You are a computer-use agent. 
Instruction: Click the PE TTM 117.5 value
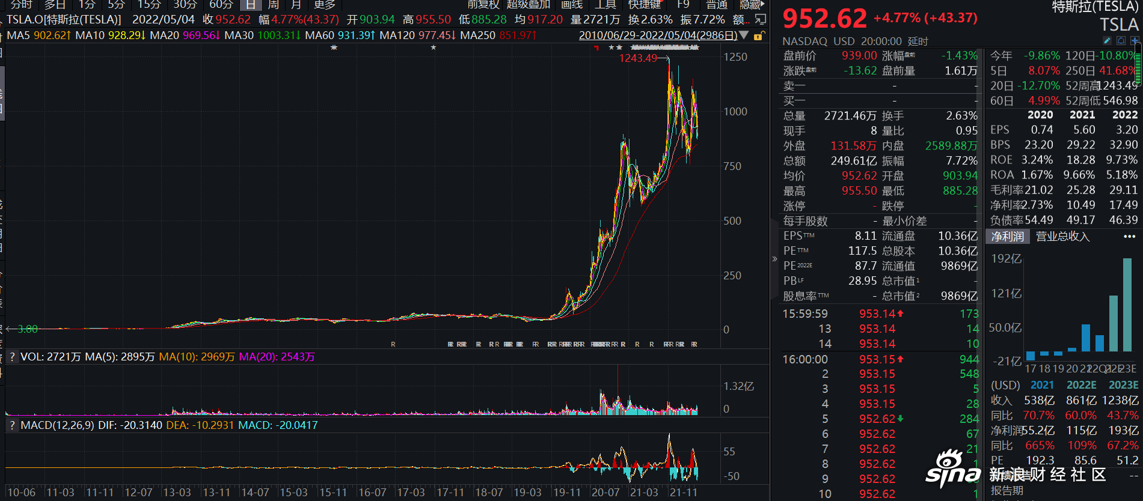[x=862, y=251]
